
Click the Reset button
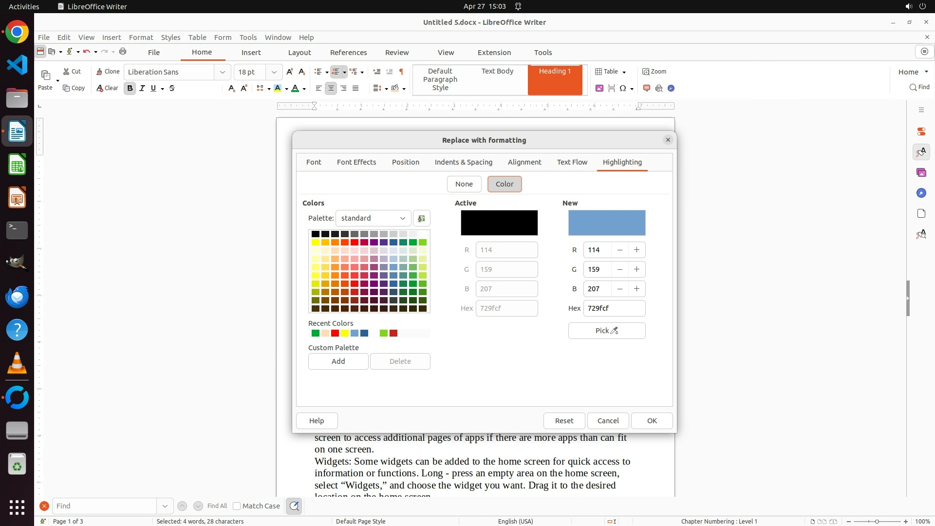[564, 421]
